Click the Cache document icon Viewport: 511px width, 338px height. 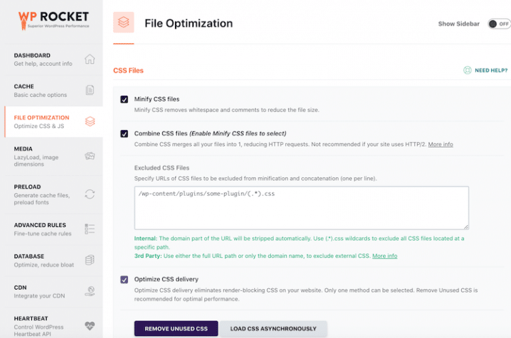click(x=89, y=90)
